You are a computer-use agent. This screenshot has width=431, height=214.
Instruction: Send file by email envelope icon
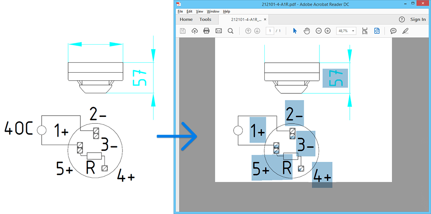(218, 31)
